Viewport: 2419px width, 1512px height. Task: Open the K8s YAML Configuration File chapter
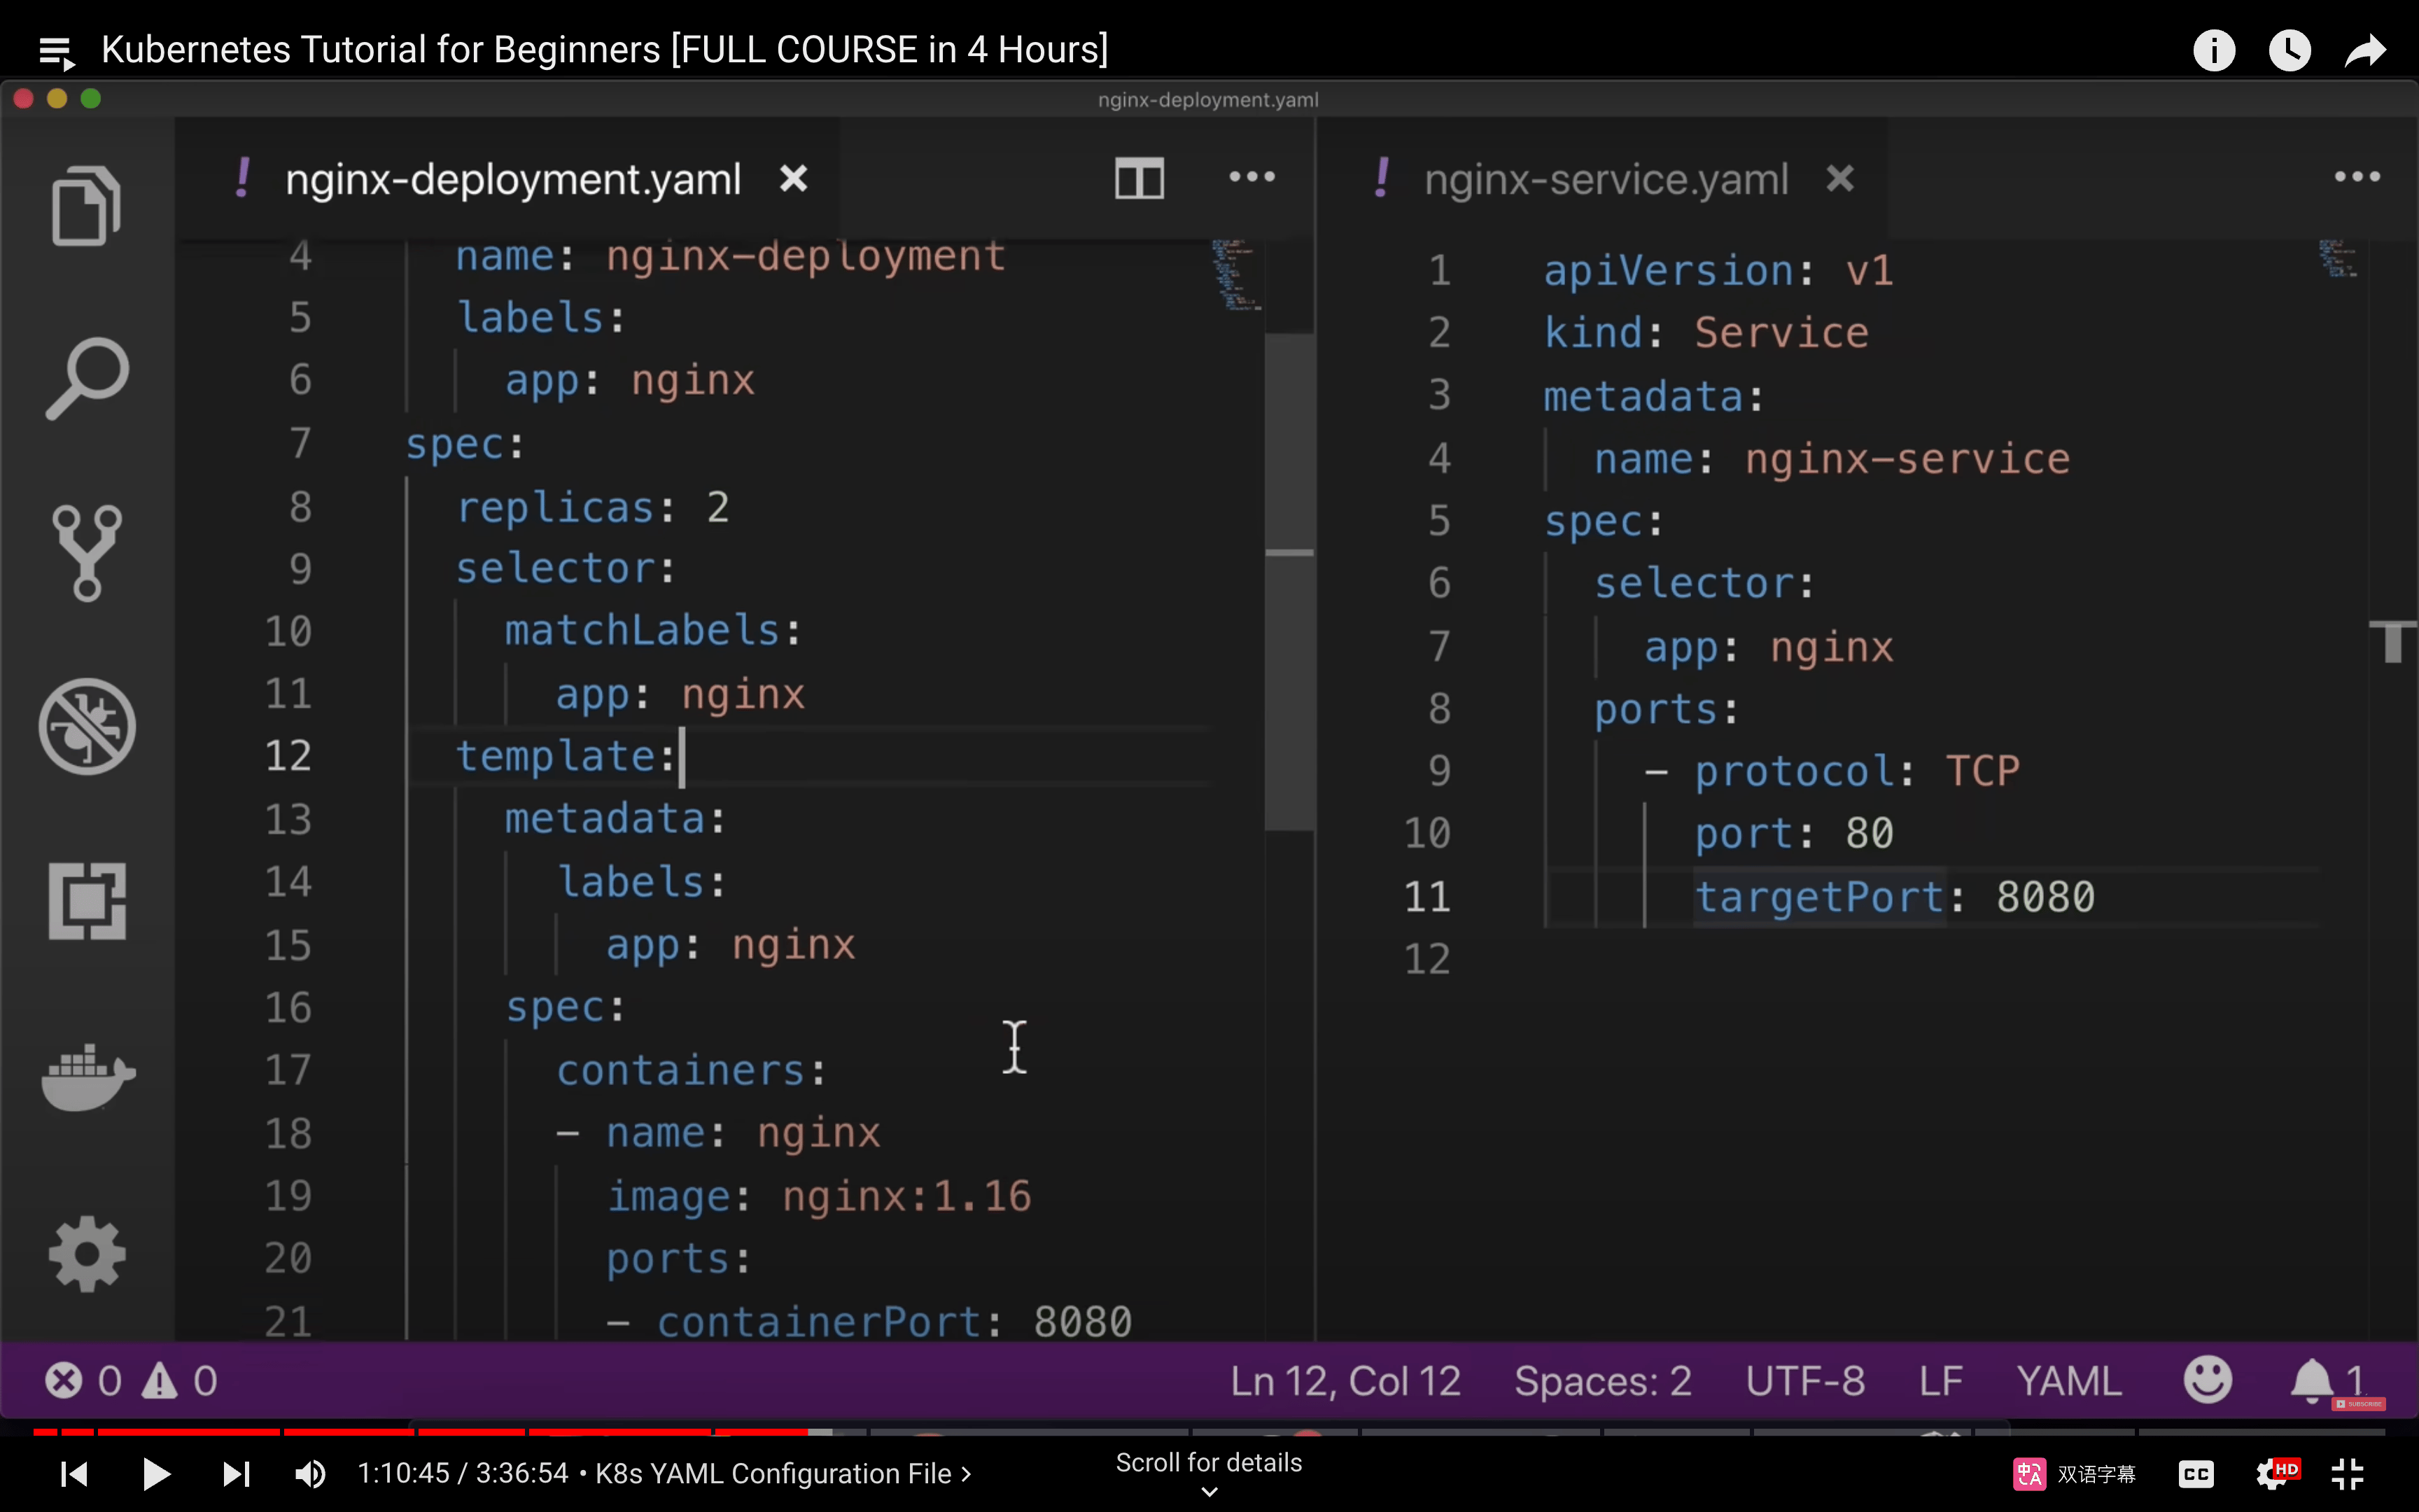(x=784, y=1474)
